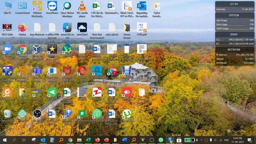Show hidden system tray icons

point(201,140)
